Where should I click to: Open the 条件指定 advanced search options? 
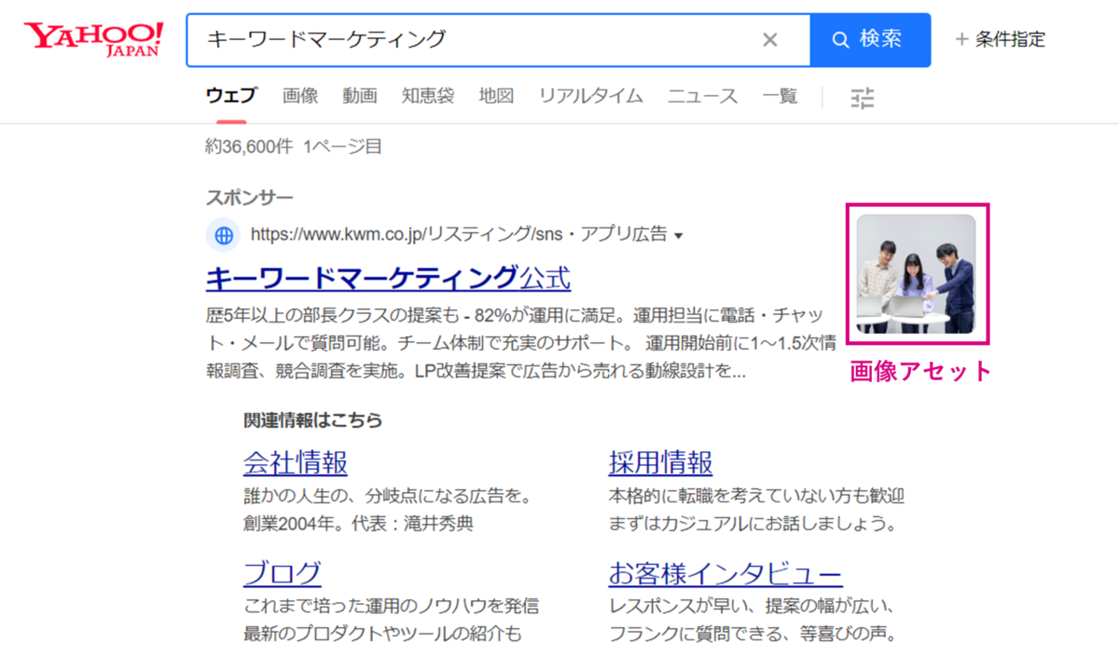point(1001,39)
